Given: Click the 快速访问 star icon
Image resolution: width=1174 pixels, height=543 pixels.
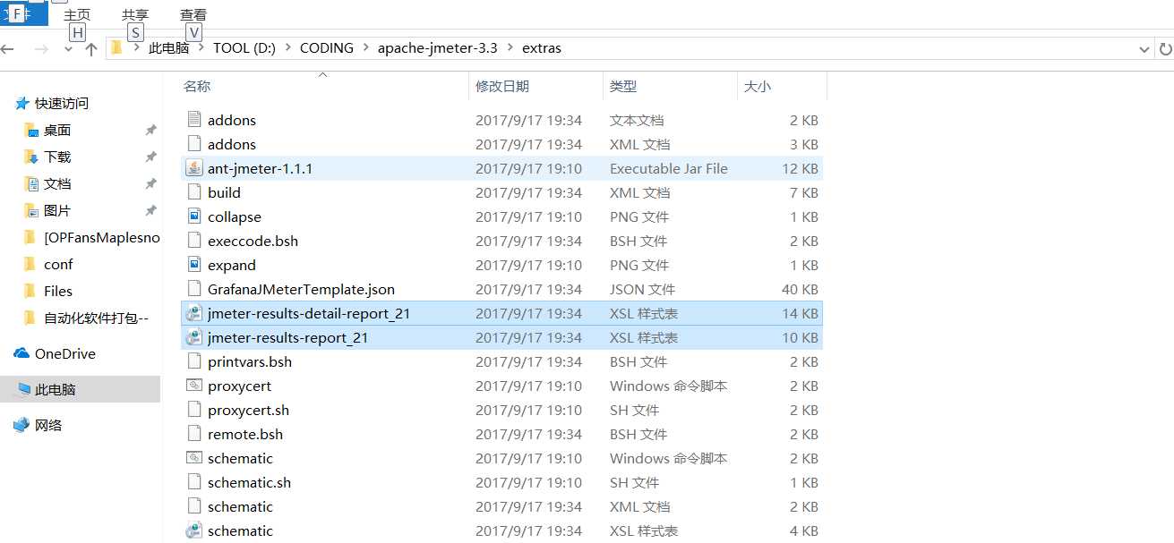Looking at the screenshot, I should [x=22, y=103].
